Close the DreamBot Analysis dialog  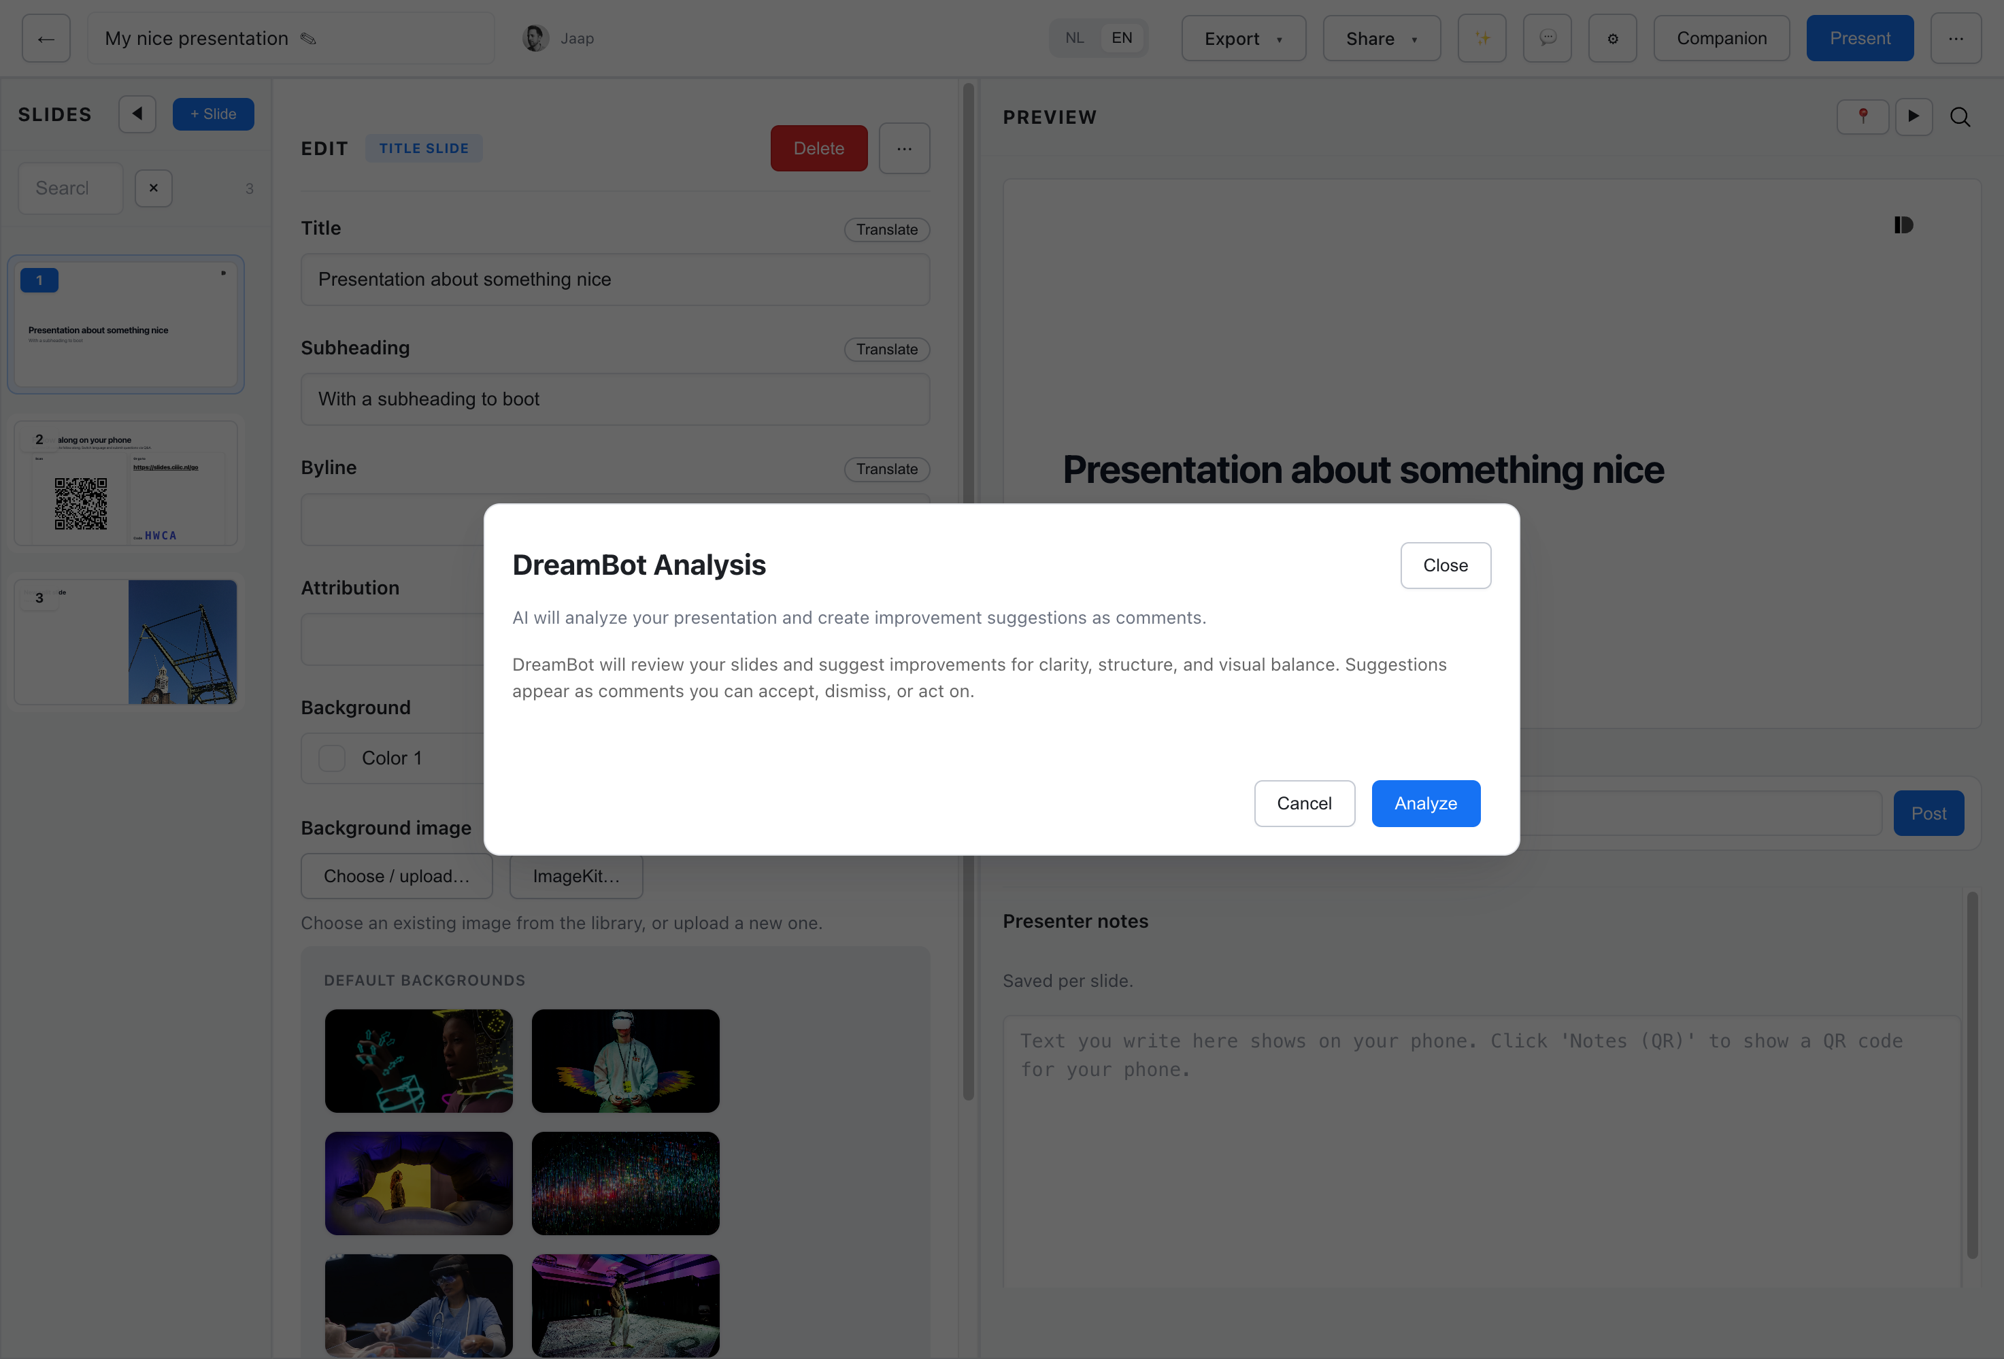click(x=1446, y=566)
